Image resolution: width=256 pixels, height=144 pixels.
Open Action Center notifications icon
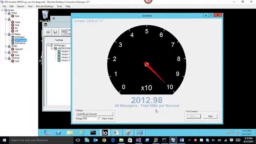(x=231, y=140)
